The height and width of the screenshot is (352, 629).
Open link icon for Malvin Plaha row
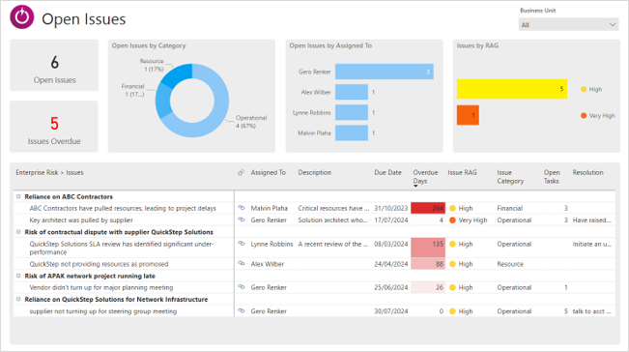242,208
